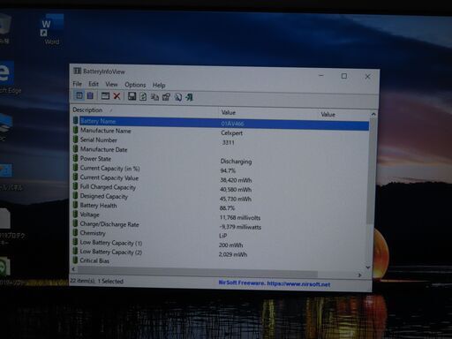
Task: Select the Manufacture Name row
Action: click(x=221, y=132)
